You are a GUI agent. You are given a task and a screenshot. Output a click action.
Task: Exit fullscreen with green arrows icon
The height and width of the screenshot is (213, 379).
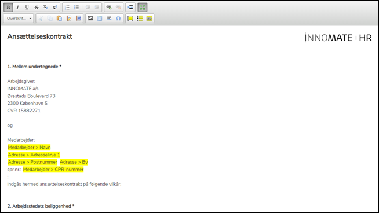pos(143,8)
